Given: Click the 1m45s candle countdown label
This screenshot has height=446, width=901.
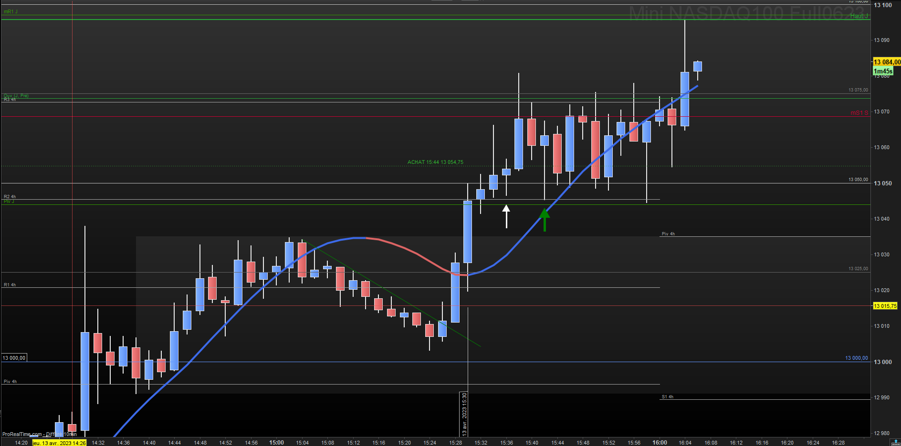Looking at the screenshot, I should tap(883, 71).
